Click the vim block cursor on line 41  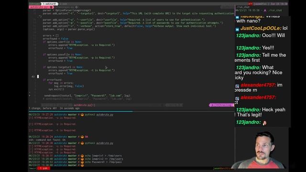[x=38, y=76]
